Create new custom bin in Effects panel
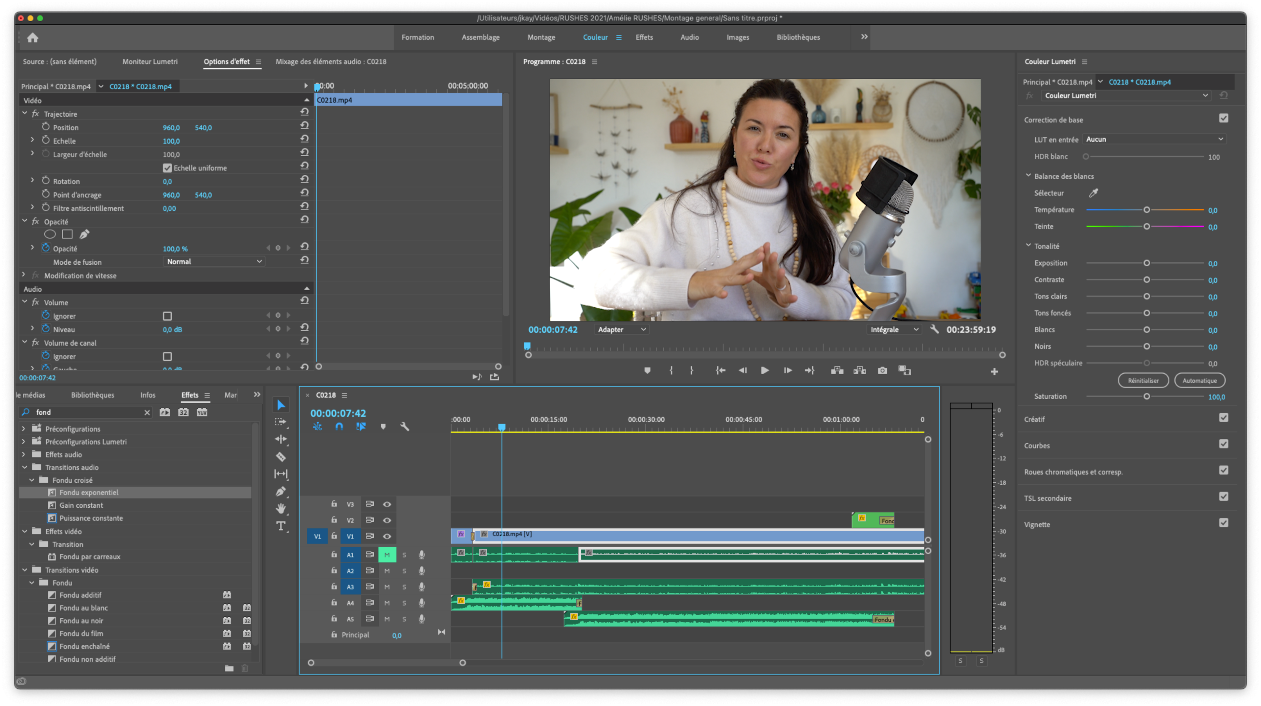The image size is (1261, 706). 229,668
